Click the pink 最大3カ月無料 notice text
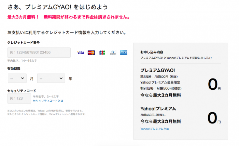Screen dimensions: 239x146 coord(69,17)
